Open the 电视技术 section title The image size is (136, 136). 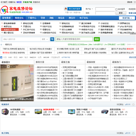(x=5, y=104)
